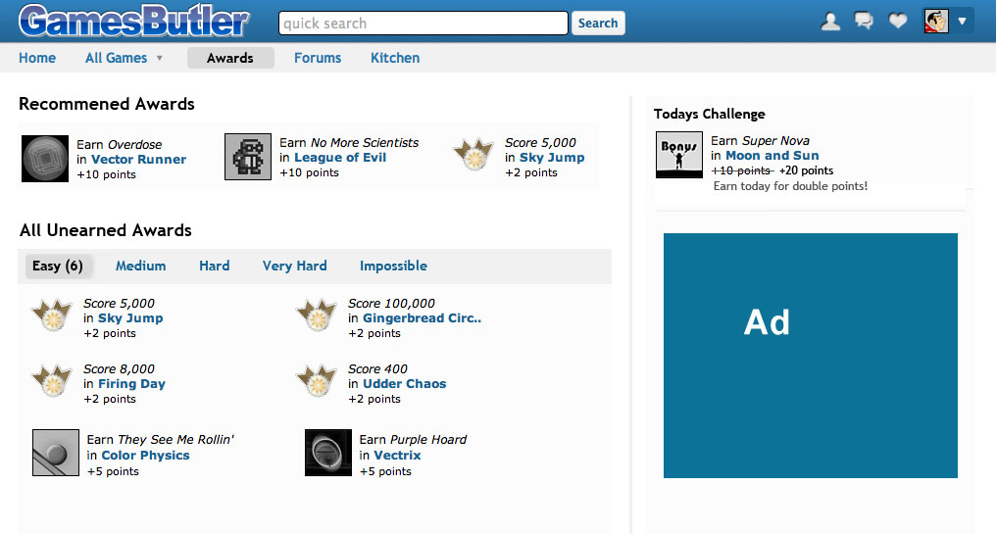Click the Vectrix Purple Hoard award icon
The height and width of the screenshot is (534, 996).
pos(328,453)
